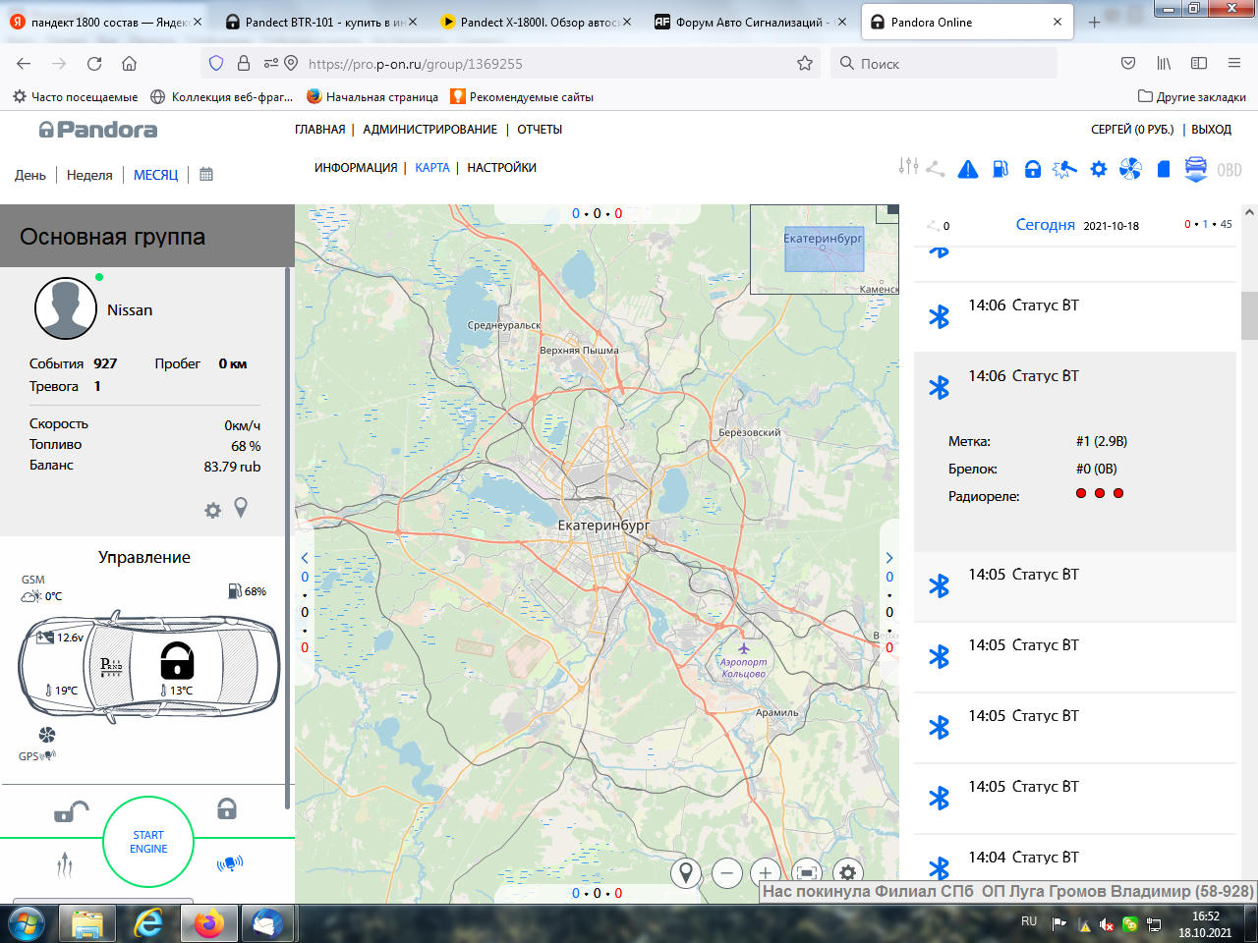Screen dimensions: 1258x943
Task: Toggle the padlock event filter in toolbar
Action: pyautogui.click(x=1032, y=169)
